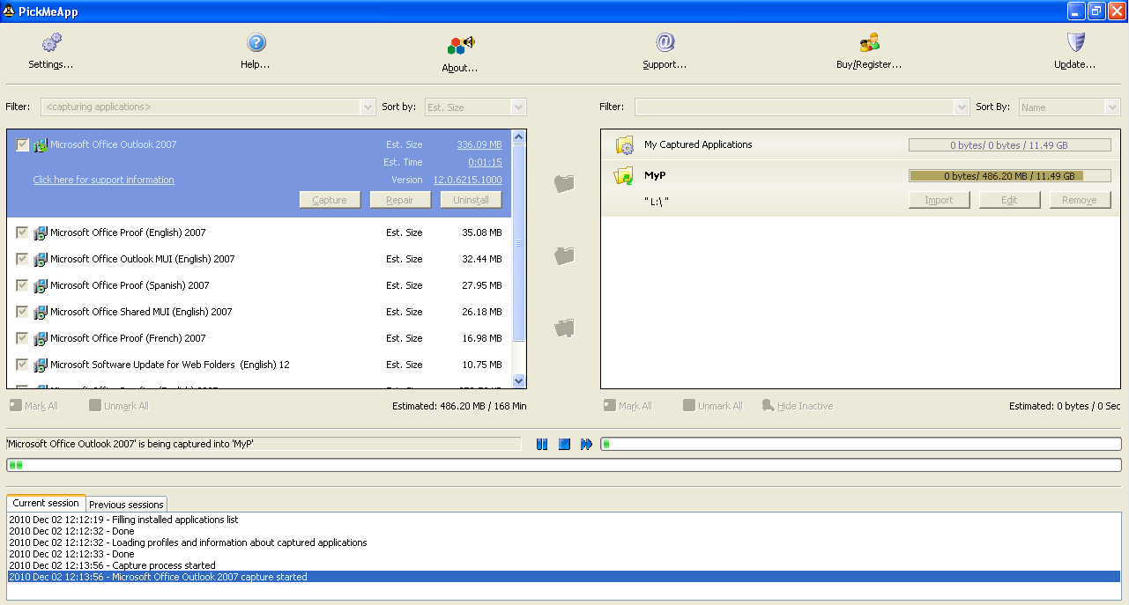
Task: Click the My Captured Applications folder icon
Action: point(625,145)
